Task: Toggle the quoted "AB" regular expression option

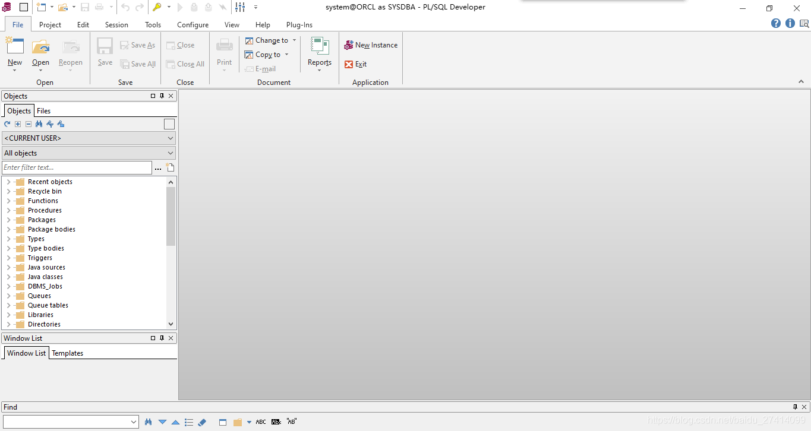Action: [x=292, y=422]
